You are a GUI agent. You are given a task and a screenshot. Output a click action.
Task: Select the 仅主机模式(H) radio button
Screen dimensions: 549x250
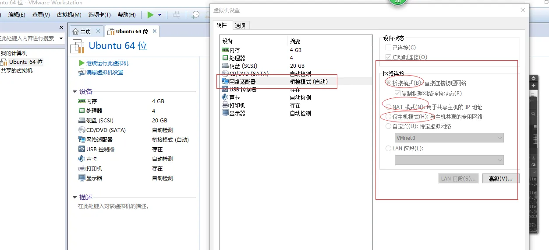coord(388,117)
